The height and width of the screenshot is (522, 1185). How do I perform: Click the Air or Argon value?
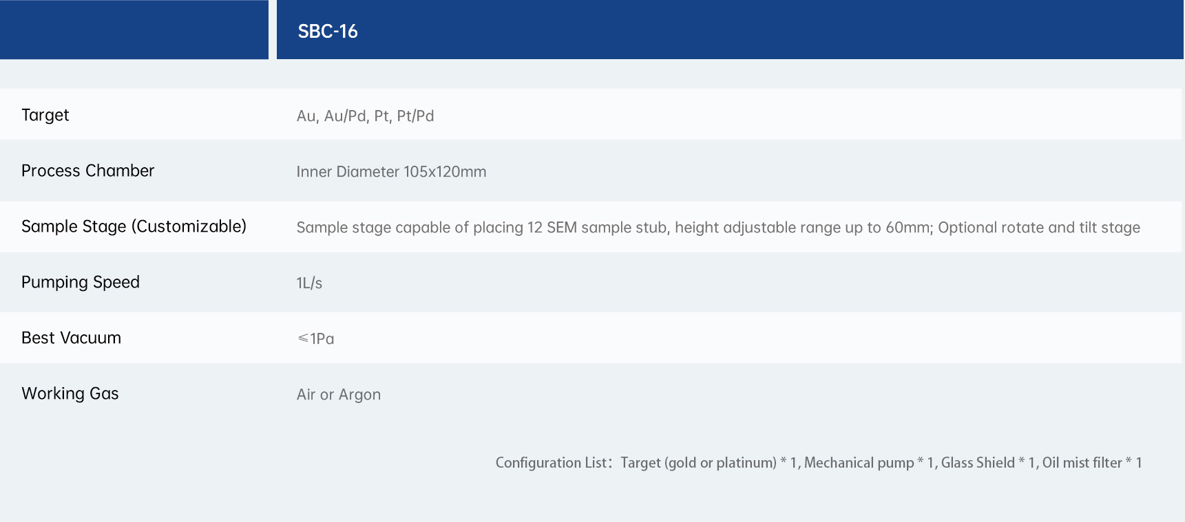pos(338,394)
